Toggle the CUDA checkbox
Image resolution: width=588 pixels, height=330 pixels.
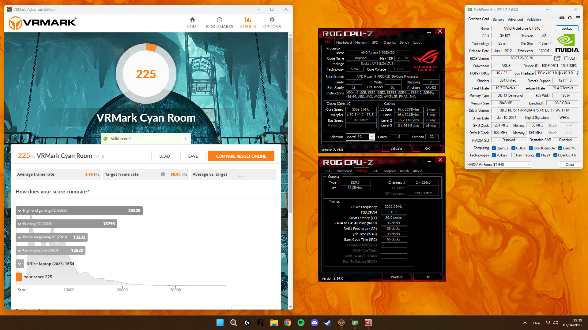513,148
